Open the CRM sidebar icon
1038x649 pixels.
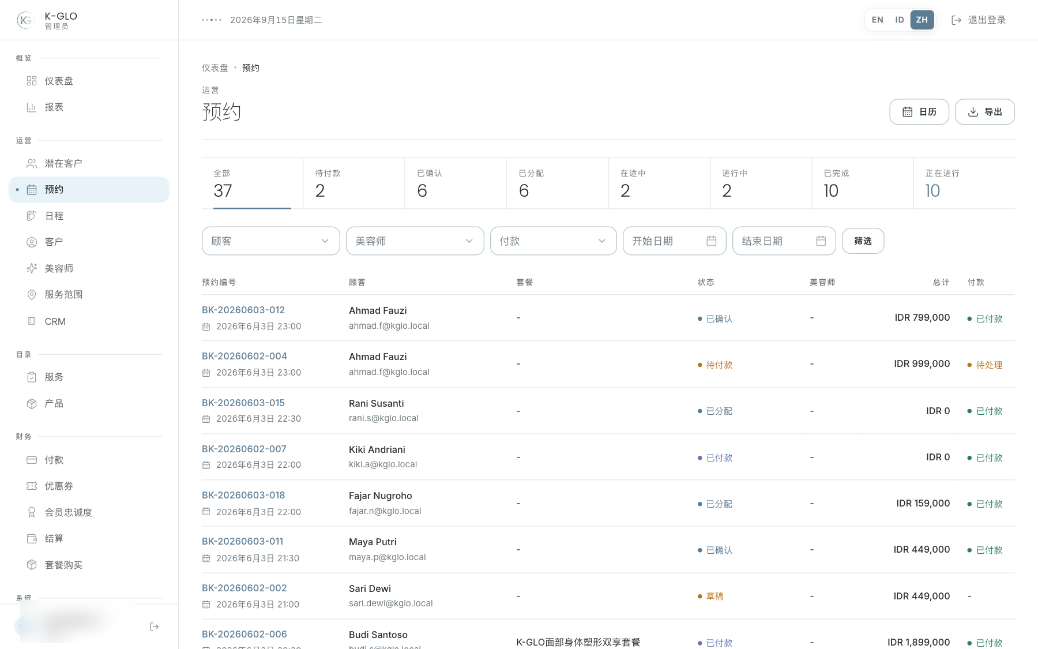coord(32,321)
